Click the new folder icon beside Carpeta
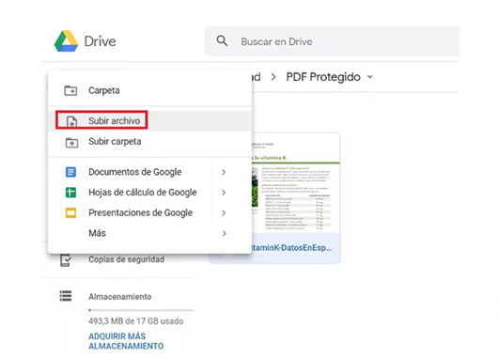The height and width of the screenshot is (358, 499). [x=70, y=91]
